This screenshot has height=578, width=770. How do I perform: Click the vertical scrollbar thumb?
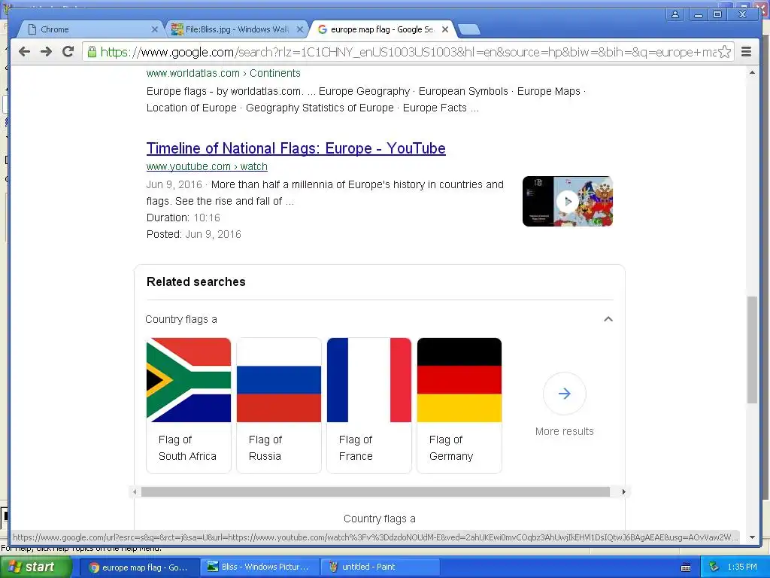[752, 350]
